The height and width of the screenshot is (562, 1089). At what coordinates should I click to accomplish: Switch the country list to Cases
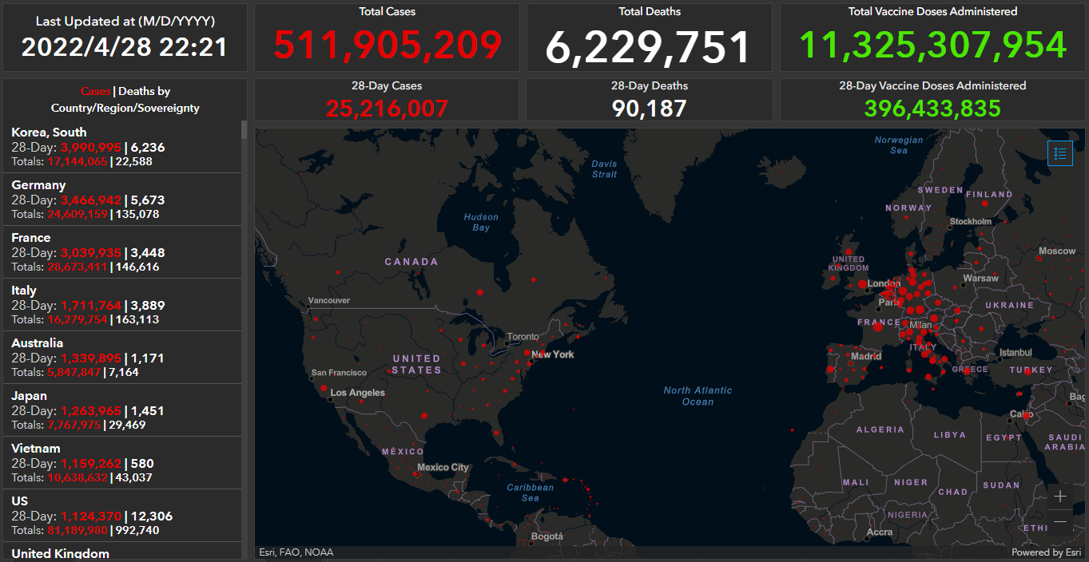point(95,92)
